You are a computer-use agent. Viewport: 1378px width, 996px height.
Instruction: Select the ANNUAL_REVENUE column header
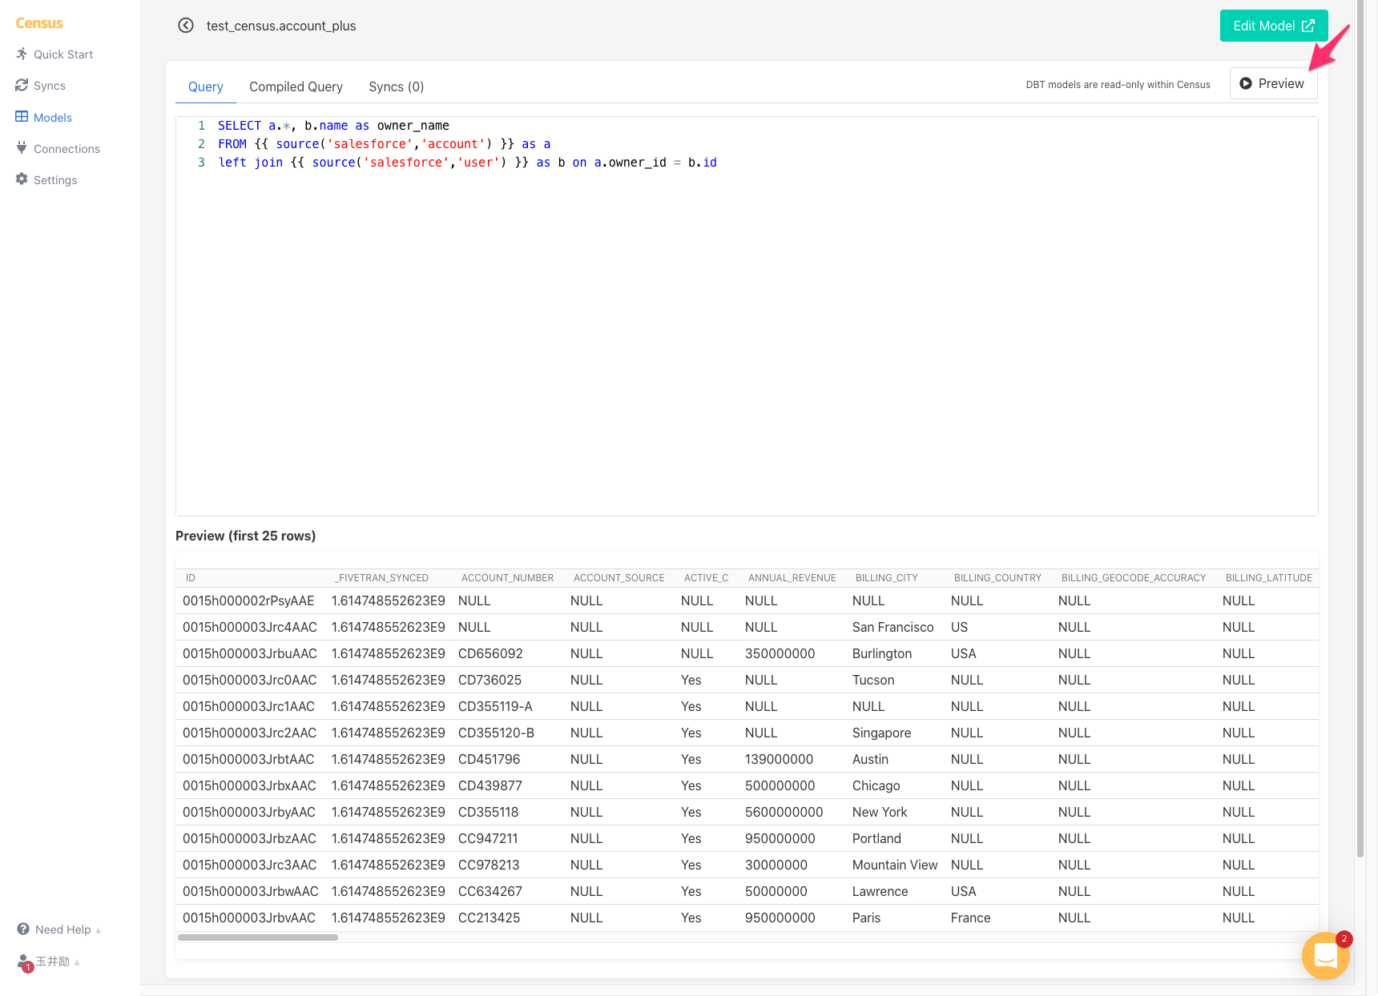pyautogui.click(x=792, y=577)
